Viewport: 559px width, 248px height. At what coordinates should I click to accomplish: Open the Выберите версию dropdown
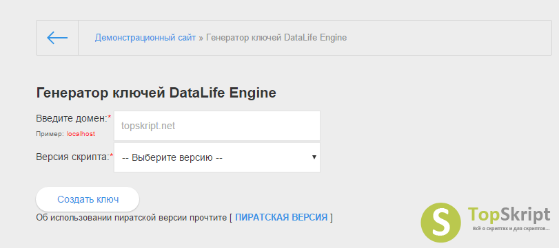[217, 157]
